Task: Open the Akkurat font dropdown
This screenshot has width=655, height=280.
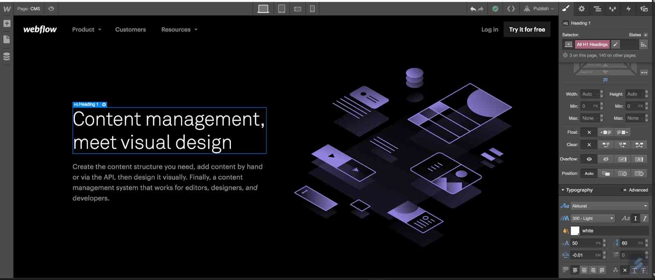Action: pyautogui.click(x=610, y=206)
